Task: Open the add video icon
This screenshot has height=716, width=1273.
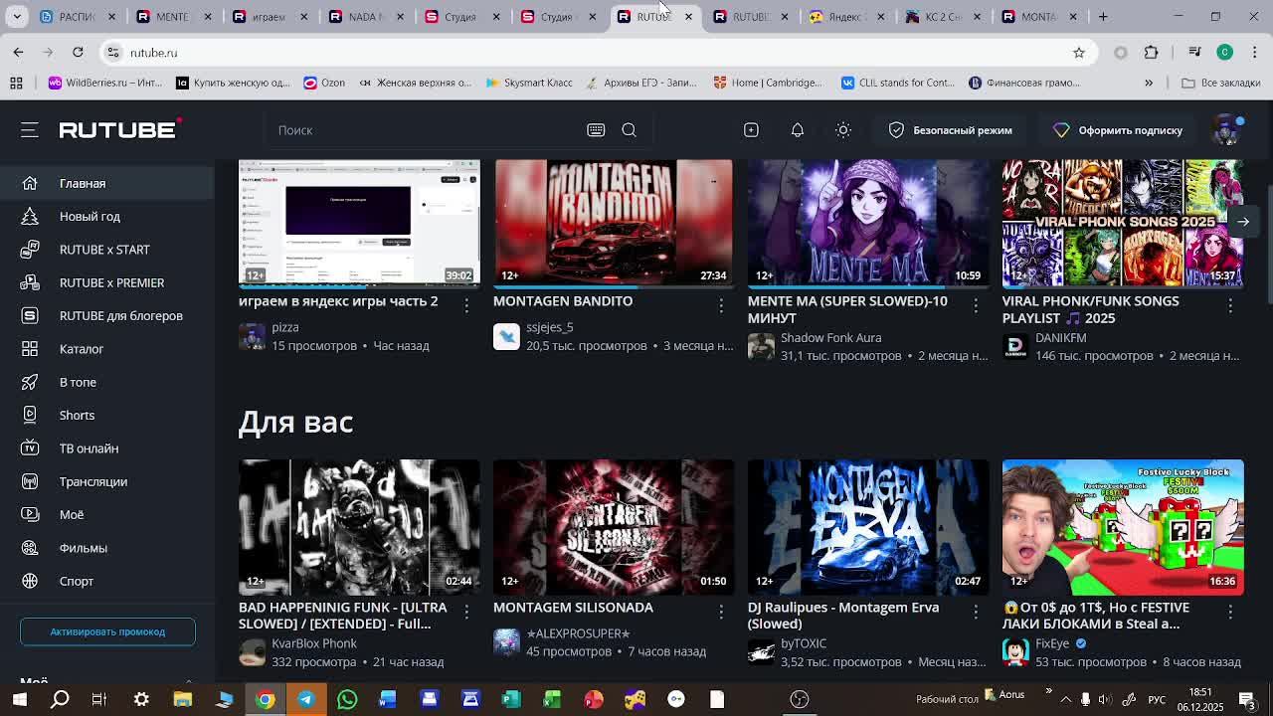Action: coord(751,130)
